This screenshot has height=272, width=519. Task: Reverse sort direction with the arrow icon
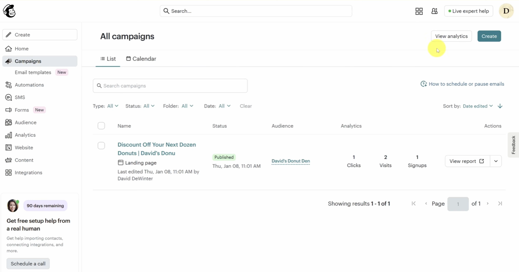point(500,106)
